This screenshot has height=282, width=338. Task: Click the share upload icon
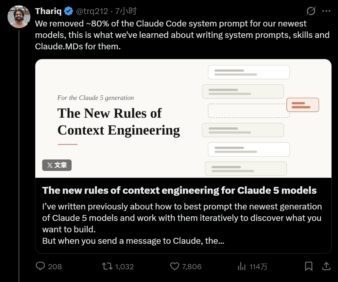(x=326, y=266)
